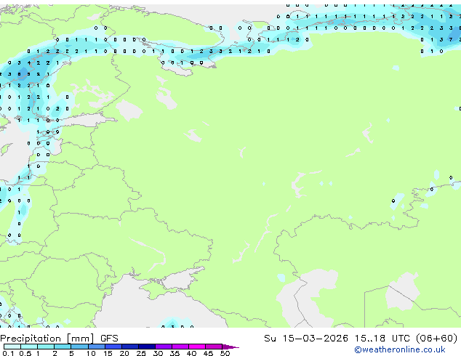Click the 5–10 mm legend swatch
This screenshot has width=461, height=356.
(x=79, y=347)
